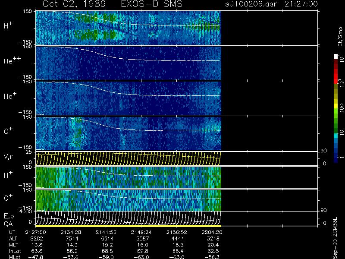Click the ALT value '6614'
The width and height of the screenshot is (345, 259).
(107, 239)
